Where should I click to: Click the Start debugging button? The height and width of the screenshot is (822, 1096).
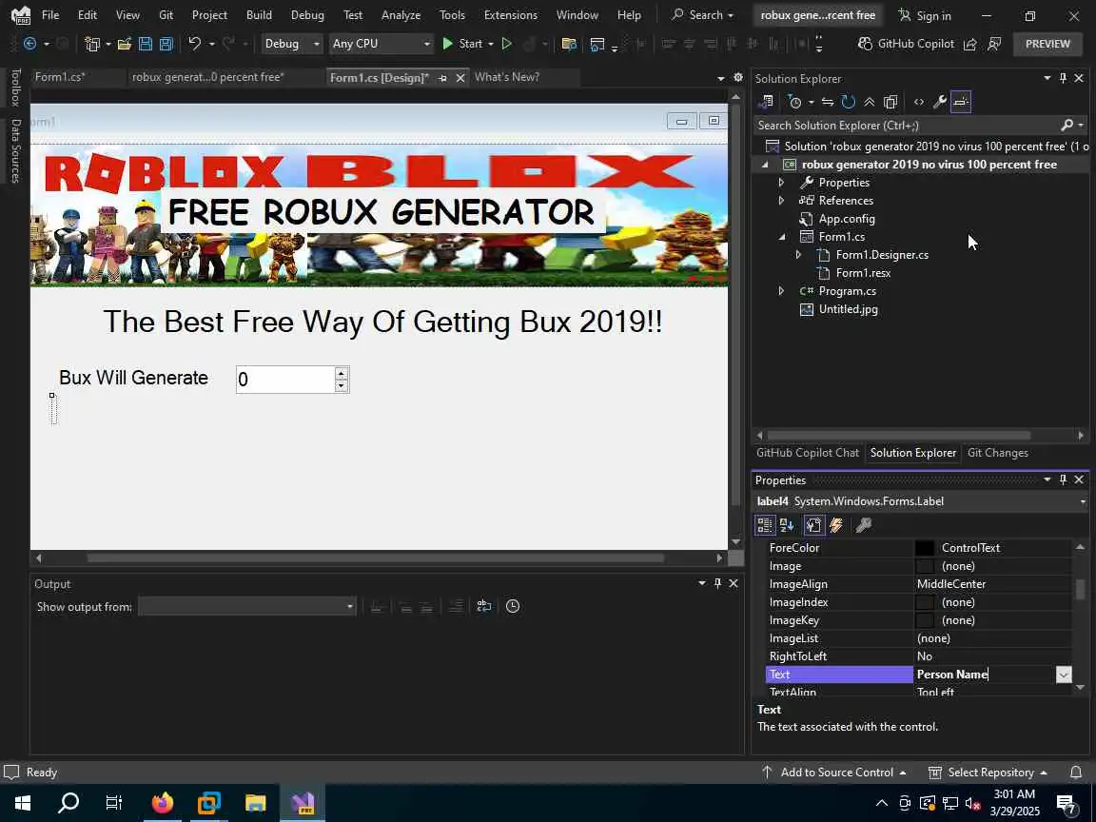click(x=462, y=44)
